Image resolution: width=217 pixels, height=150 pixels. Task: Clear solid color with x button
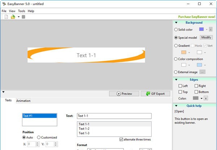210,29
